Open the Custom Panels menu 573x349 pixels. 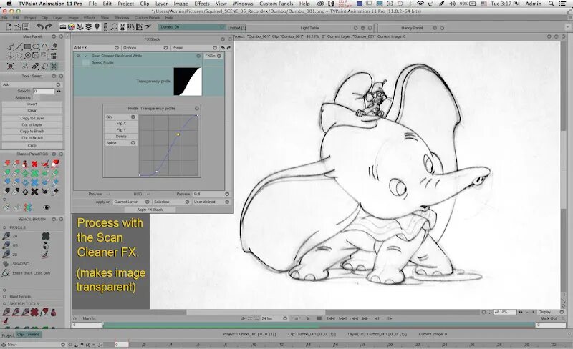276,4
